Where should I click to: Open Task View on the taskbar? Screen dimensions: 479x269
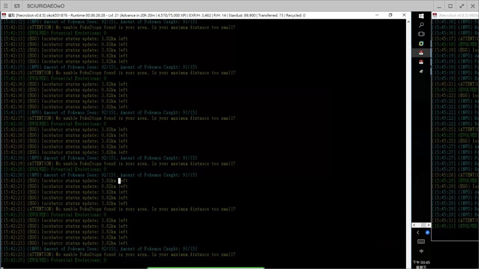pos(421,34)
